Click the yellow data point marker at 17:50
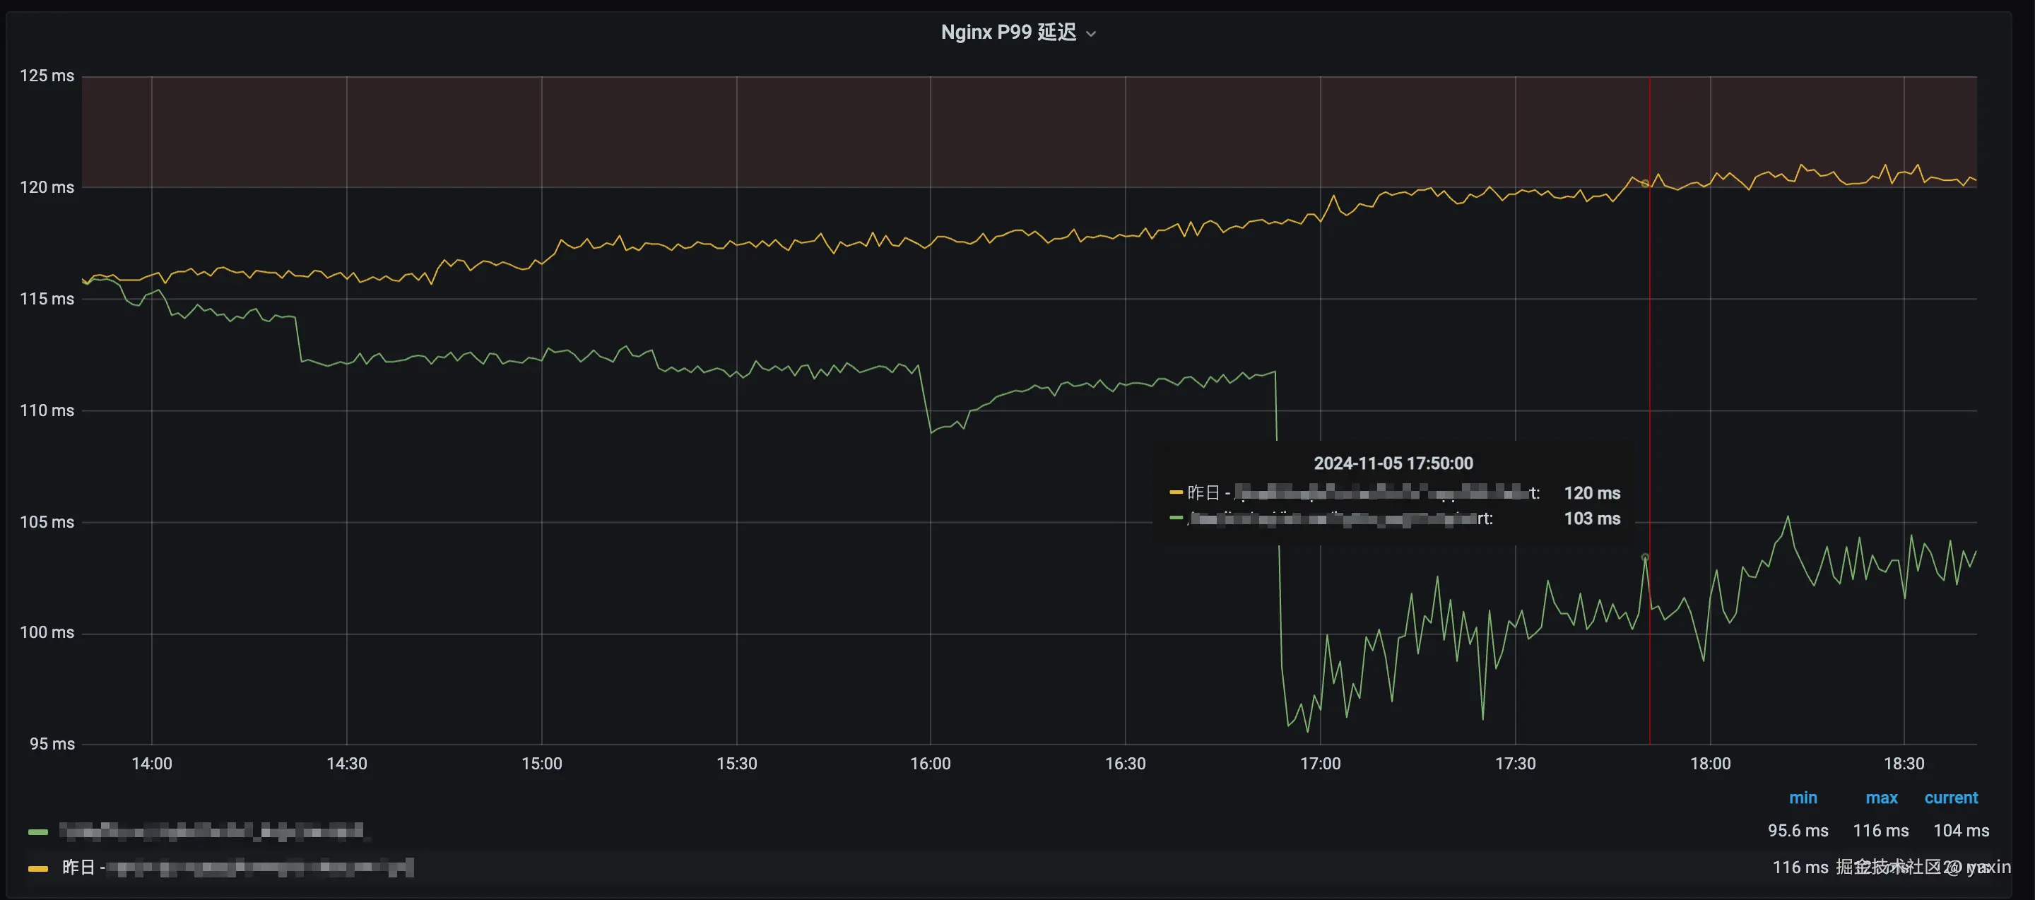Screen dimensions: 2035x900 tap(1646, 183)
